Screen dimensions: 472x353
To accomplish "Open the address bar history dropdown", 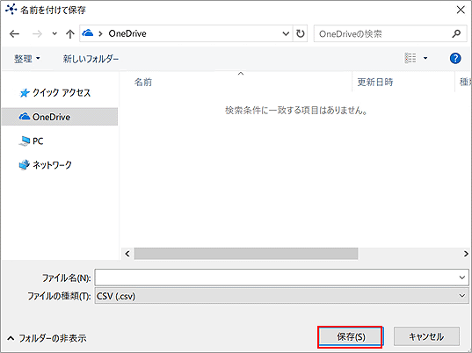I will pyautogui.click(x=286, y=33).
